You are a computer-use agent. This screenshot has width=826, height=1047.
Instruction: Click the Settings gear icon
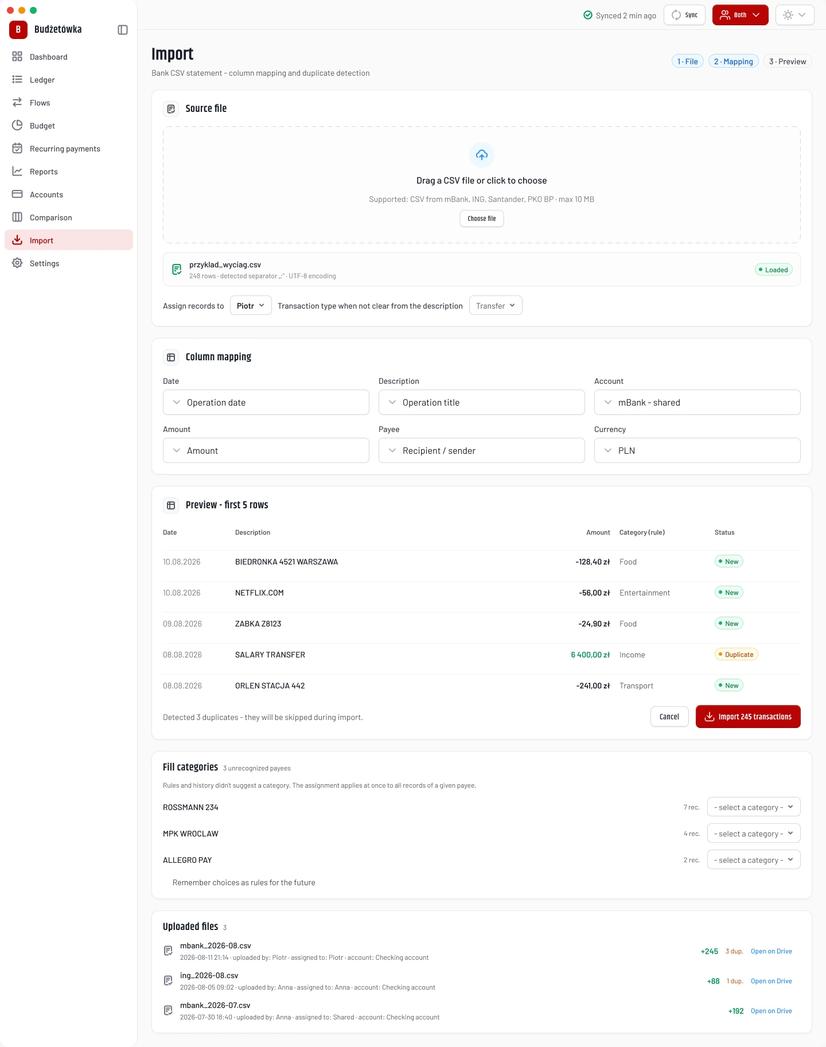point(17,263)
